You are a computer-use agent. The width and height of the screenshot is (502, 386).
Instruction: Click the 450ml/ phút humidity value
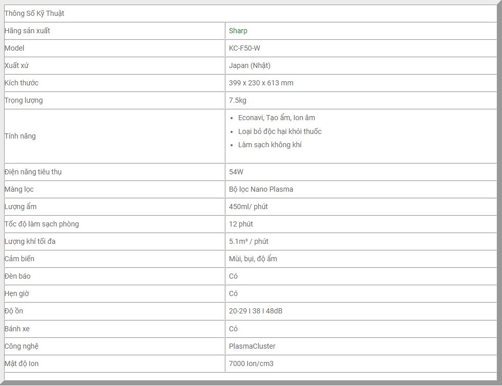(248, 207)
